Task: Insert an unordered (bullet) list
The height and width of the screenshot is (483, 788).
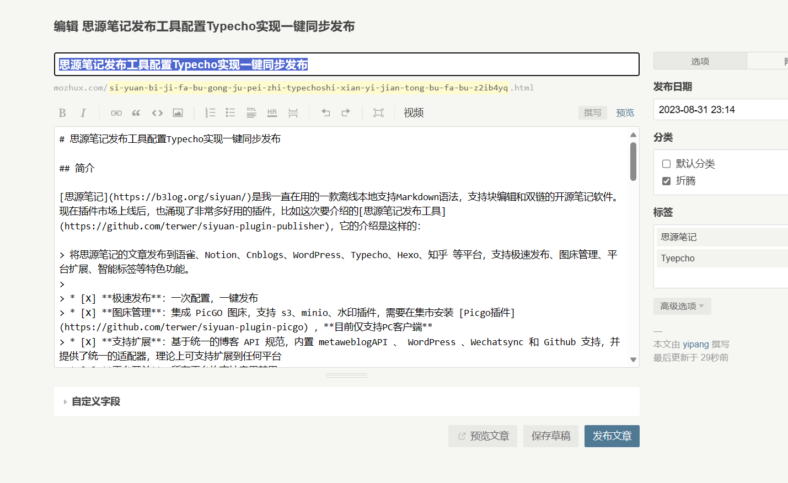Action: 230,113
